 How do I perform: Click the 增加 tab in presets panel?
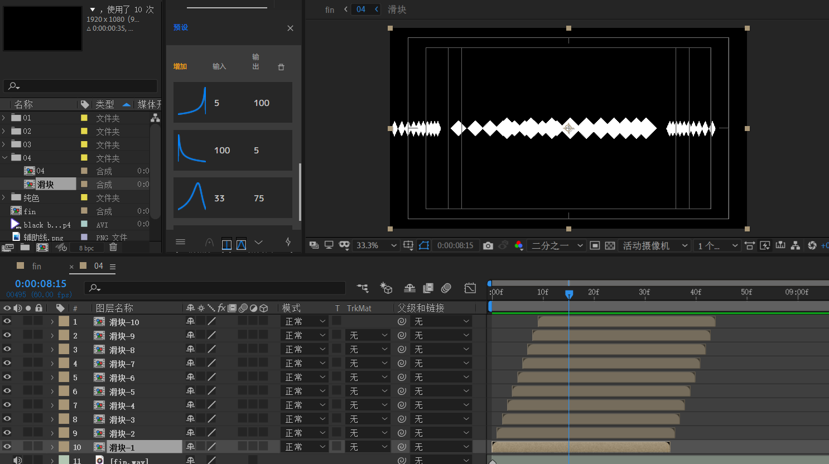coord(180,66)
